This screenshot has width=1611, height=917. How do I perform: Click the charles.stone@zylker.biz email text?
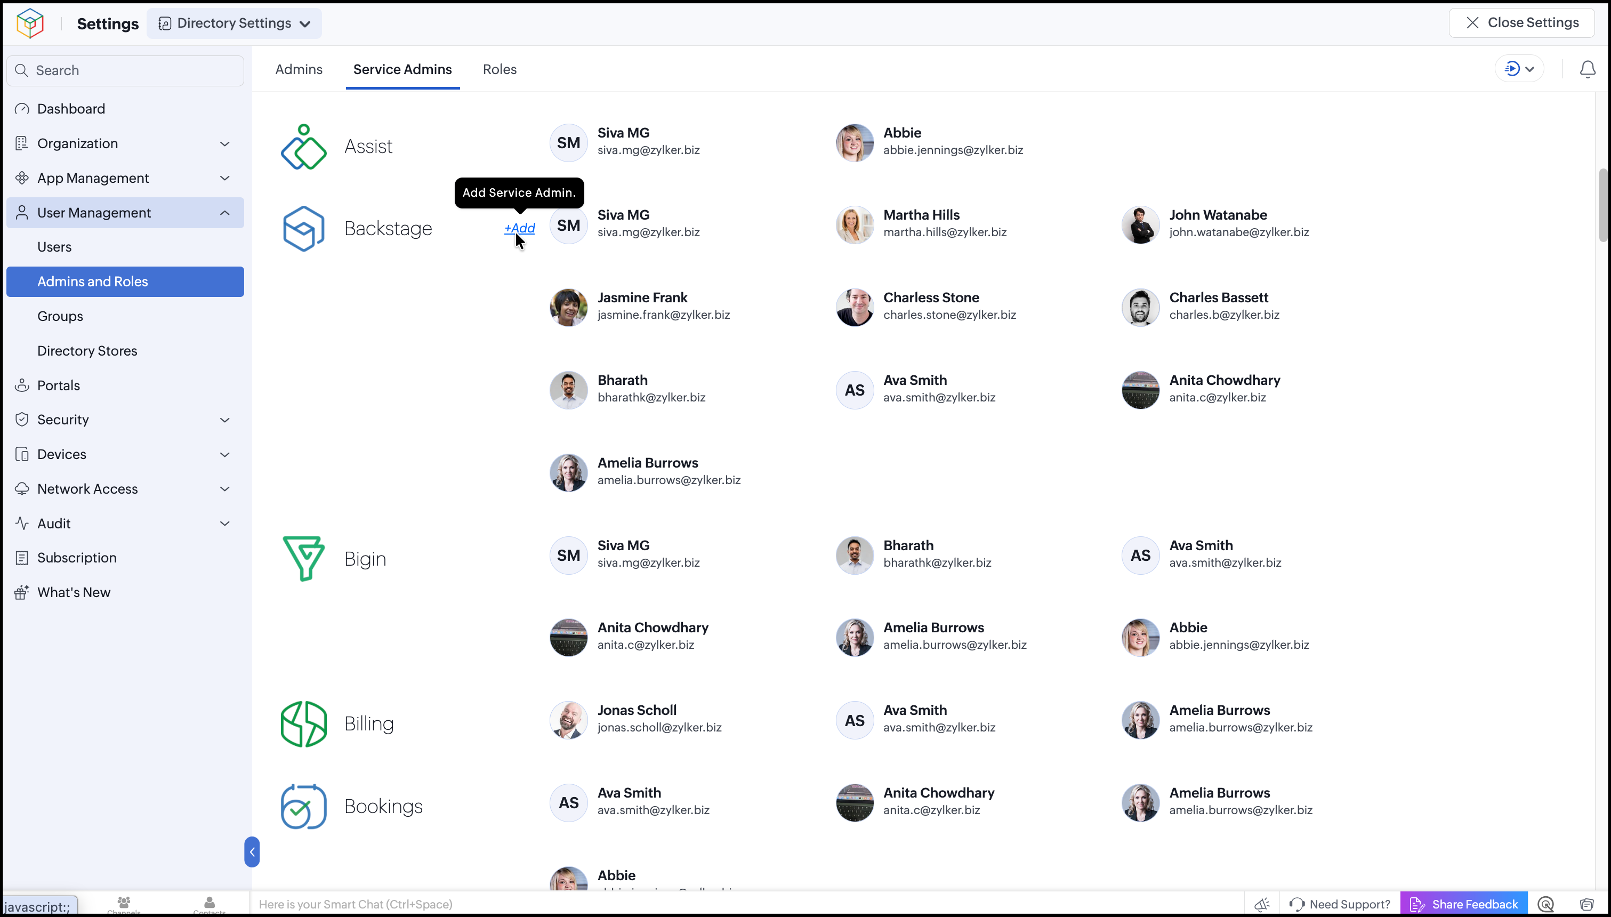click(x=949, y=315)
